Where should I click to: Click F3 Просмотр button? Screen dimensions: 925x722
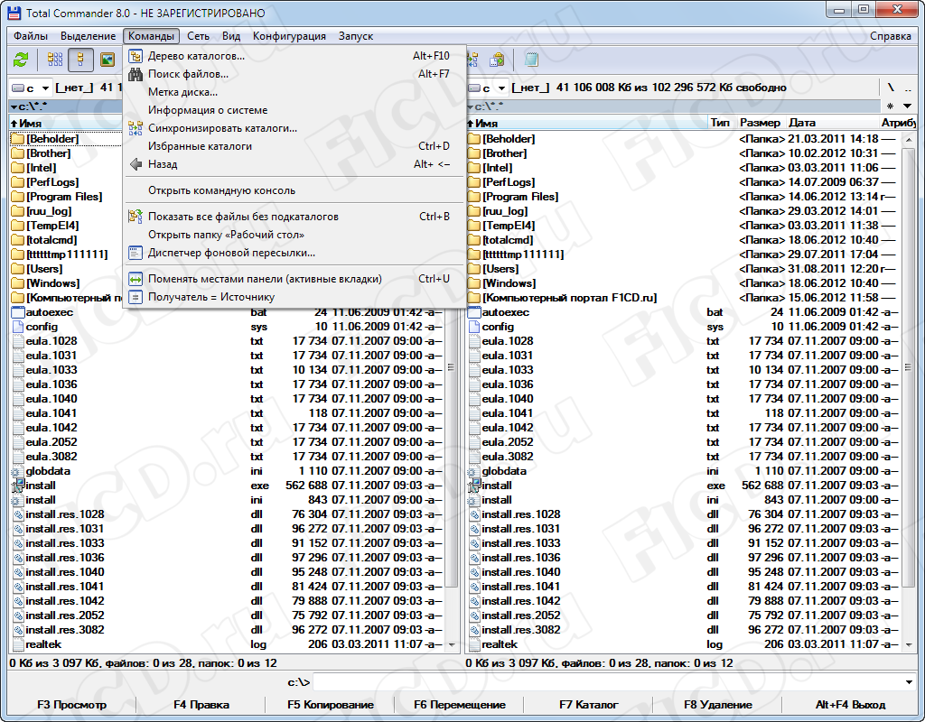(72, 705)
